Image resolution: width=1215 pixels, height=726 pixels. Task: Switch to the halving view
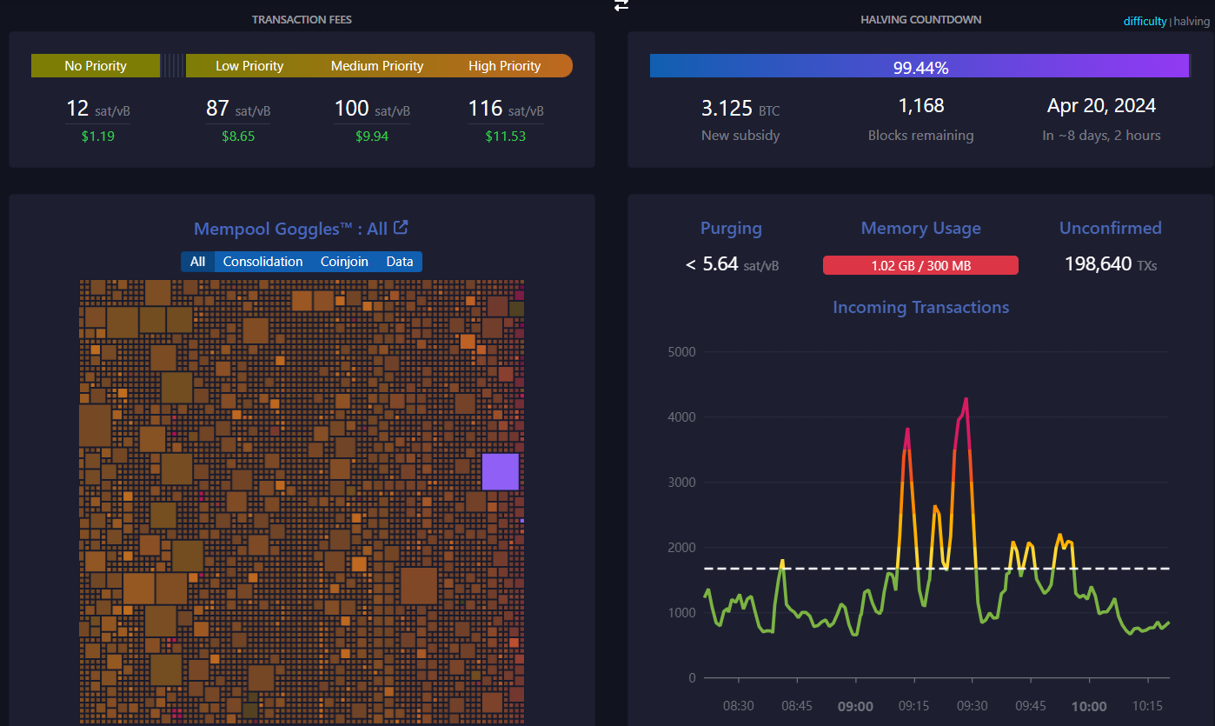pyautogui.click(x=1192, y=22)
